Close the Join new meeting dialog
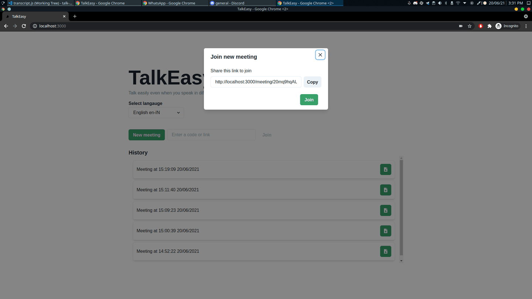532x299 pixels. click(320, 55)
